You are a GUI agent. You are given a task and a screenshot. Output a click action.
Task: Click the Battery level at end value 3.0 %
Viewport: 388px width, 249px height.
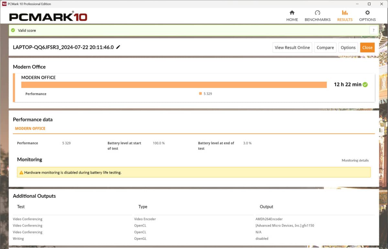tap(247, 143)
